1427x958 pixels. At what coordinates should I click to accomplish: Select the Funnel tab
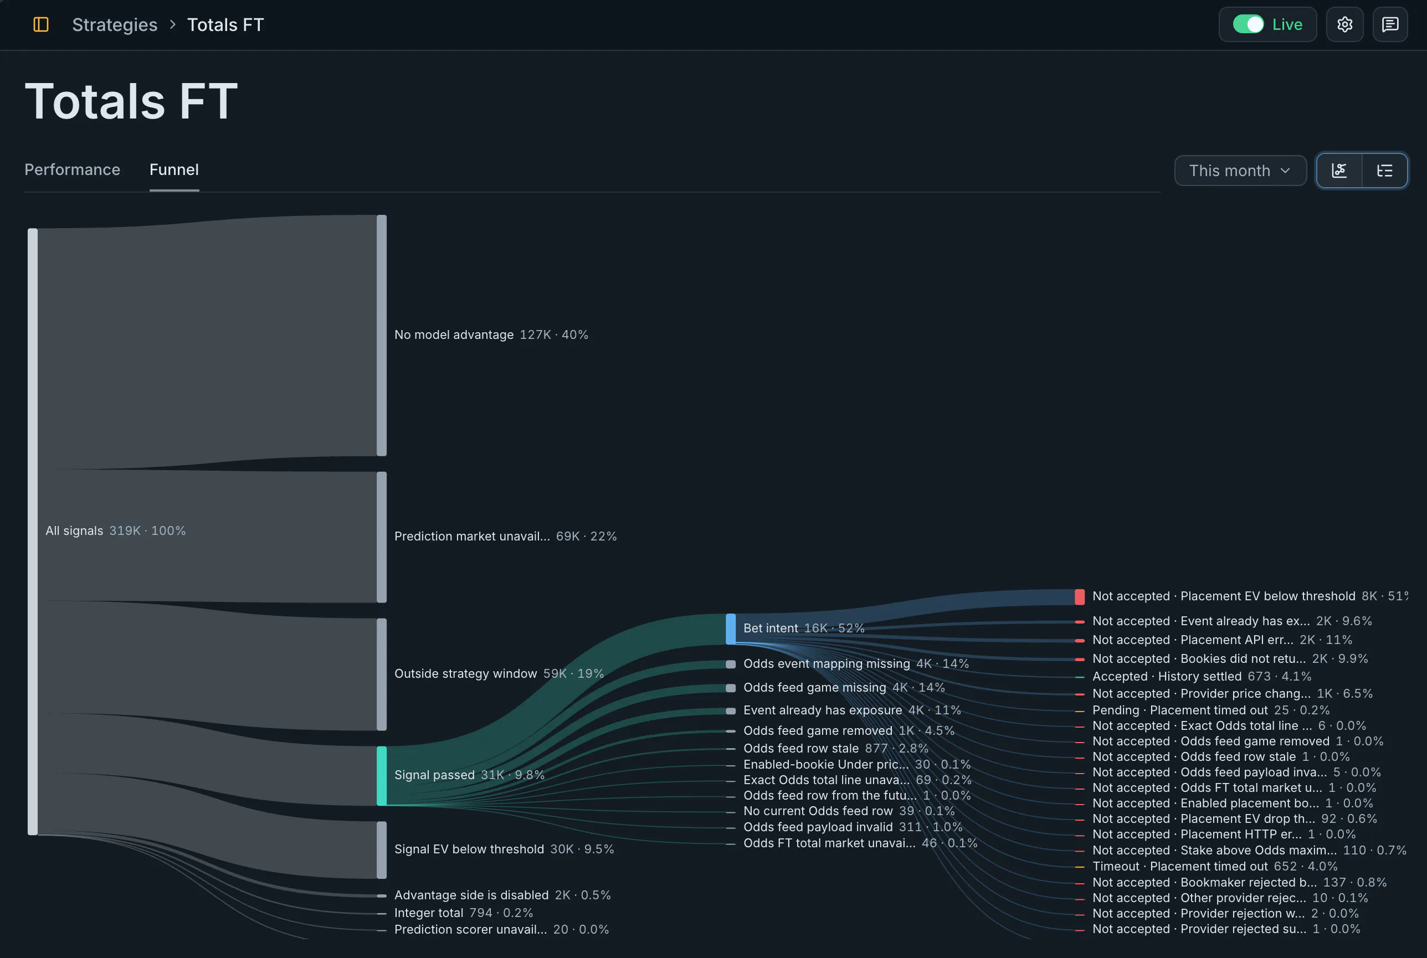[x=174, y=170]
